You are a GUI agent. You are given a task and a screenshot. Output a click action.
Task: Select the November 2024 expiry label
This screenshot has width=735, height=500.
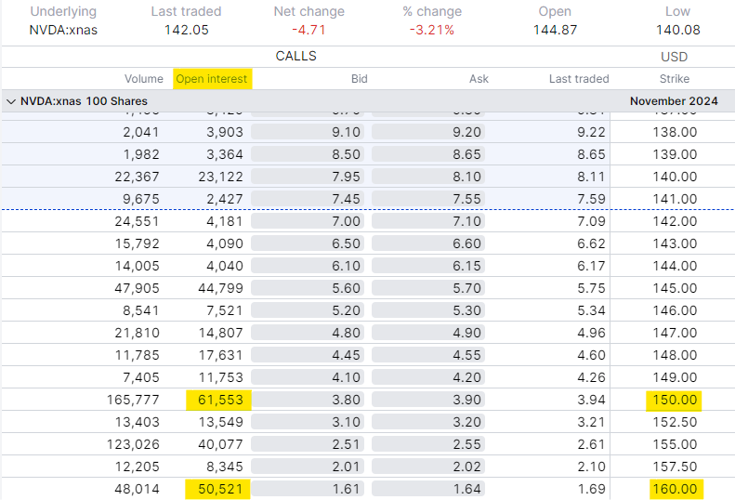(673, 100)
